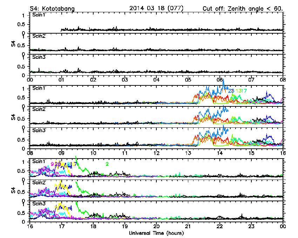Click the 'Universal Time (hours)' axis label

click(x=156, y=233)
